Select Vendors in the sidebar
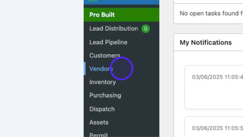243x137 pixels. [x=101, y=69]
